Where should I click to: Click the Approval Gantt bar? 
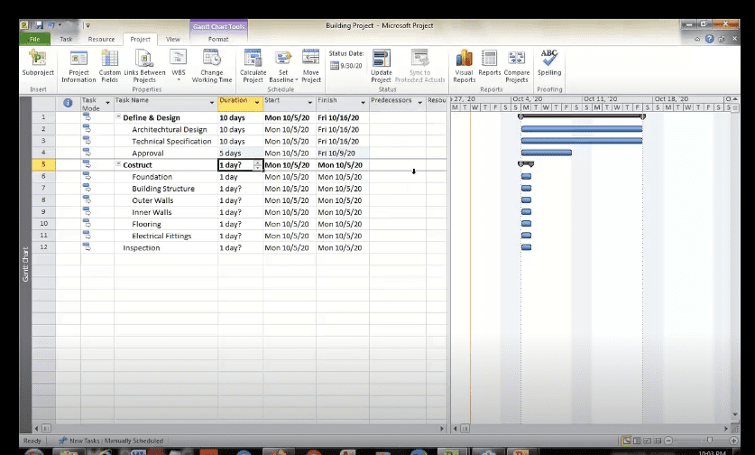point(547,153)
